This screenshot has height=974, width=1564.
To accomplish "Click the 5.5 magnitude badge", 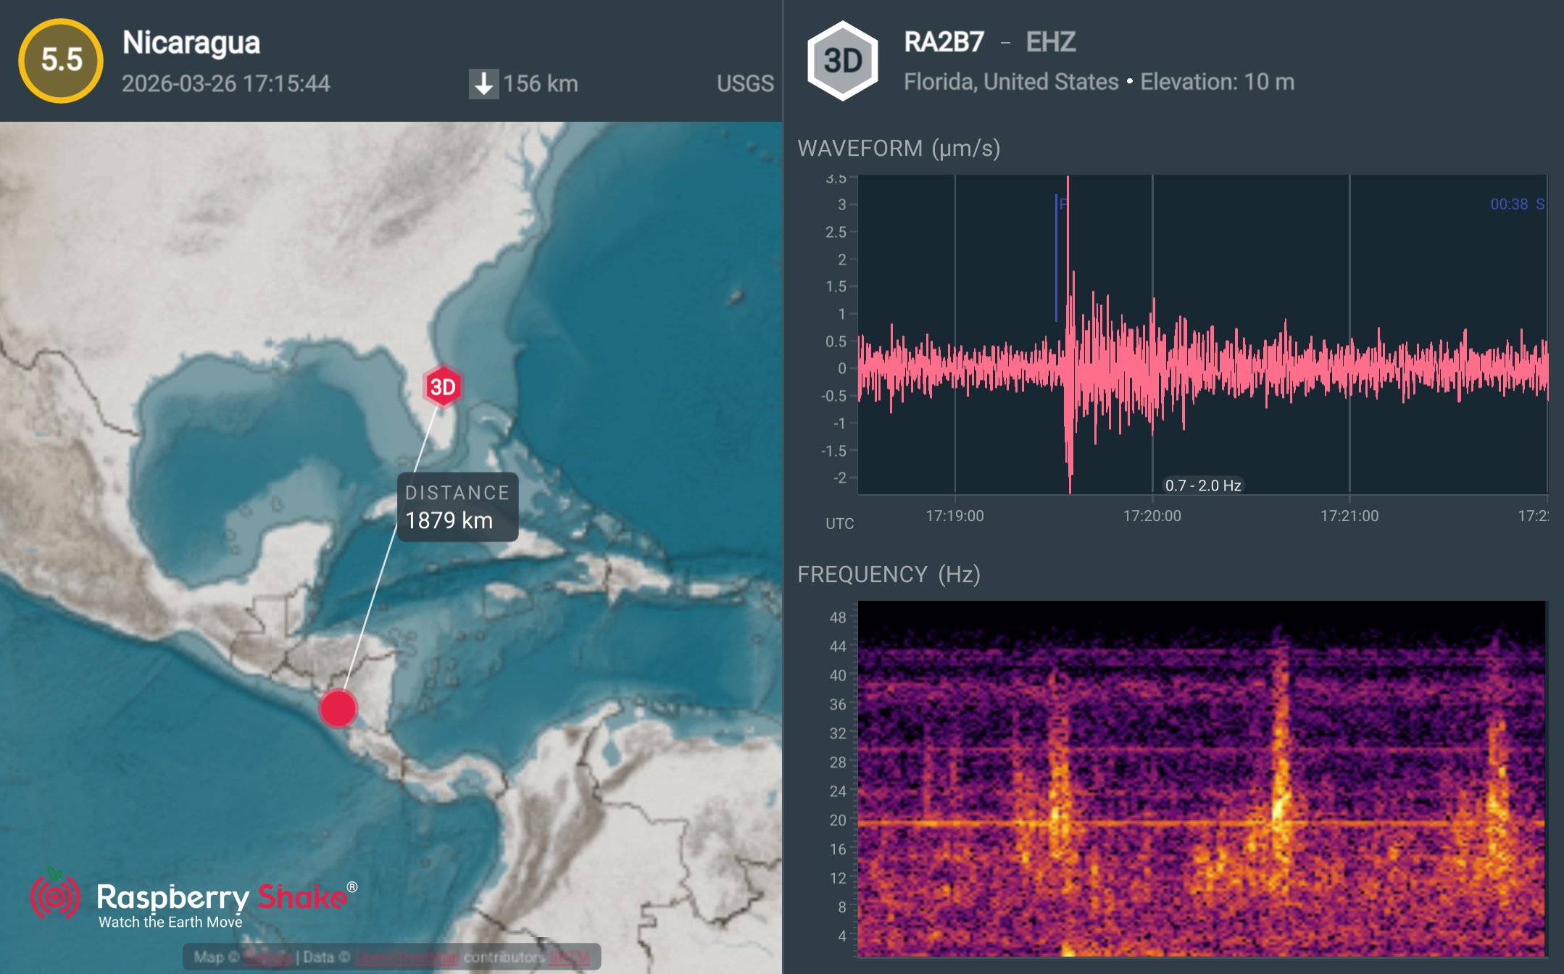I will tap(61, 60).
